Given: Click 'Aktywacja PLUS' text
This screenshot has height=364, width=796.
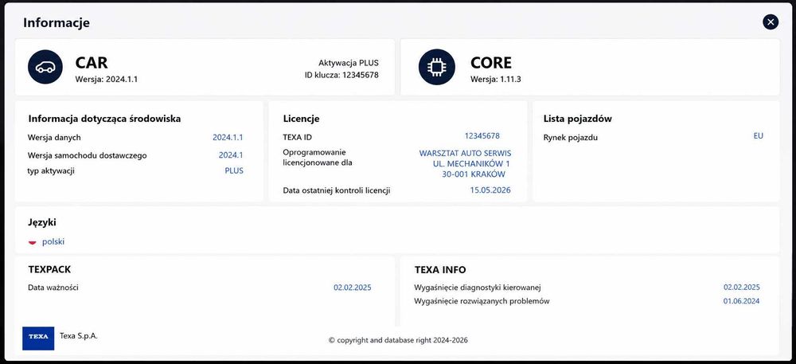Looking at the screenshot, I should click(x=349, y=64).
